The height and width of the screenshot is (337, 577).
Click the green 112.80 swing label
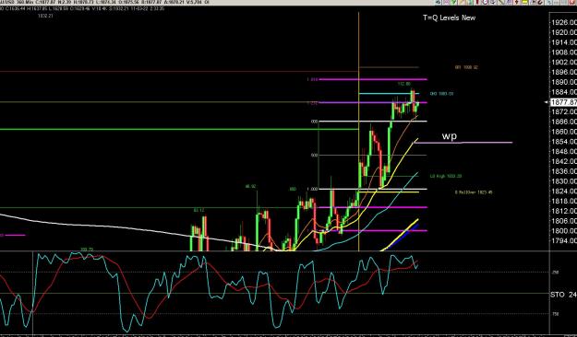pyautogui.click(x=403, y=84)
